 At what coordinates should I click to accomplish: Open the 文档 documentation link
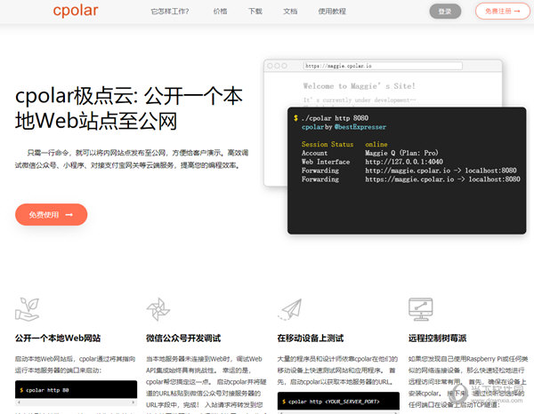[x=290, y=12]
